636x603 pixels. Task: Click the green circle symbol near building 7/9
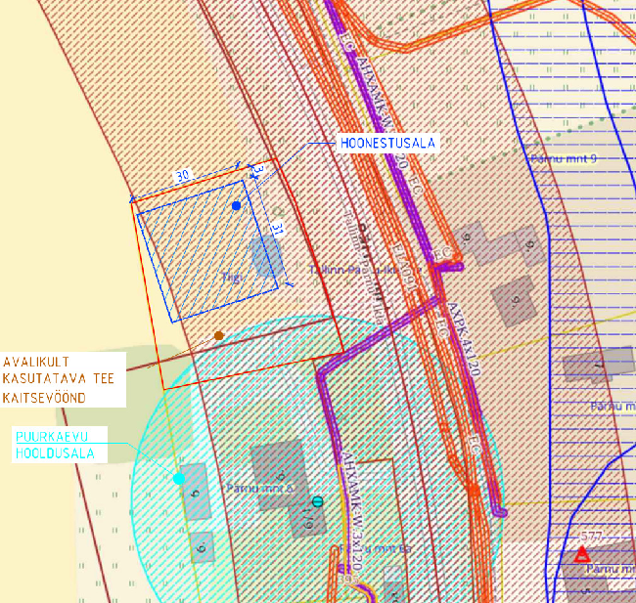pyautogui.click(x=318, y=502)
